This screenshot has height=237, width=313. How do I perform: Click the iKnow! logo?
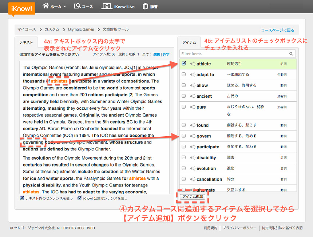pos(22,8)
